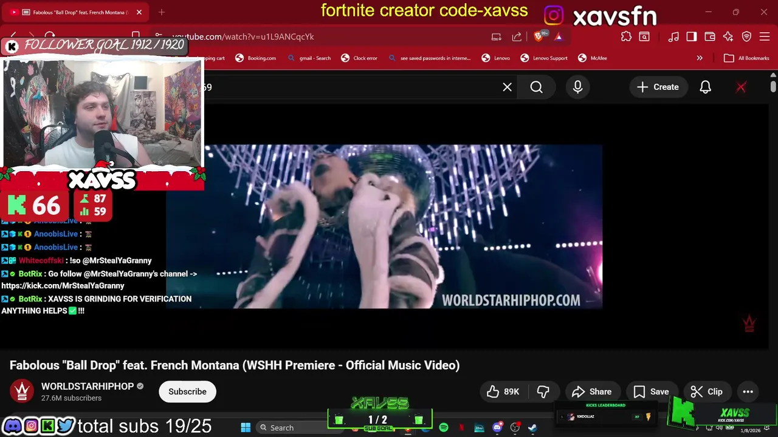Open the Lenovo bookmark
Image resolution: width=778 pixels, height=437 pixels.
pyautogui.click(x=496, y=58)
